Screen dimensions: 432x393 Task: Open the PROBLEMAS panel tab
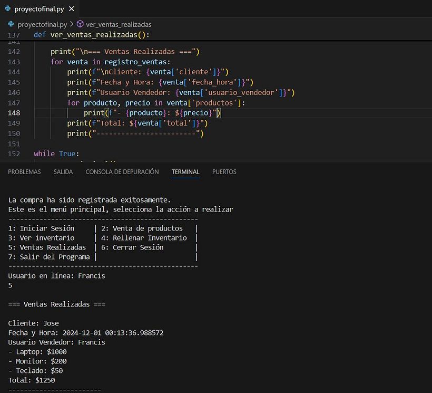point(24,172)
